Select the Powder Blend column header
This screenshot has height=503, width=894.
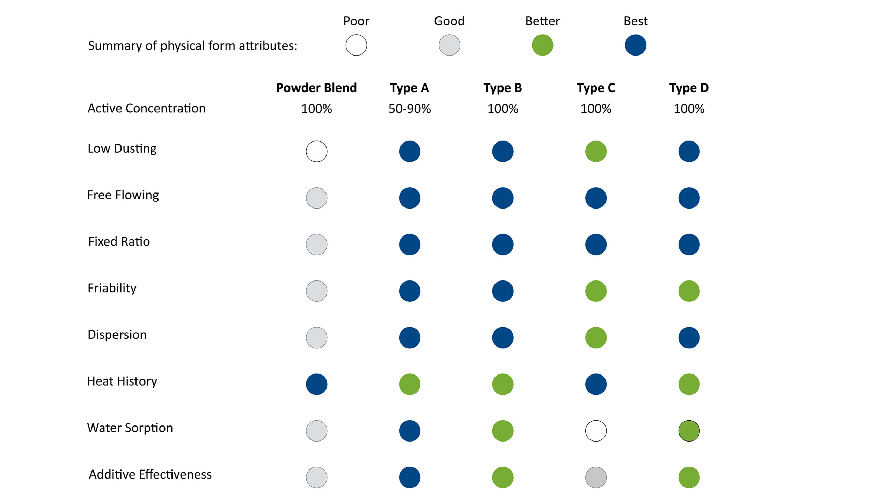(x=316, y=88)
